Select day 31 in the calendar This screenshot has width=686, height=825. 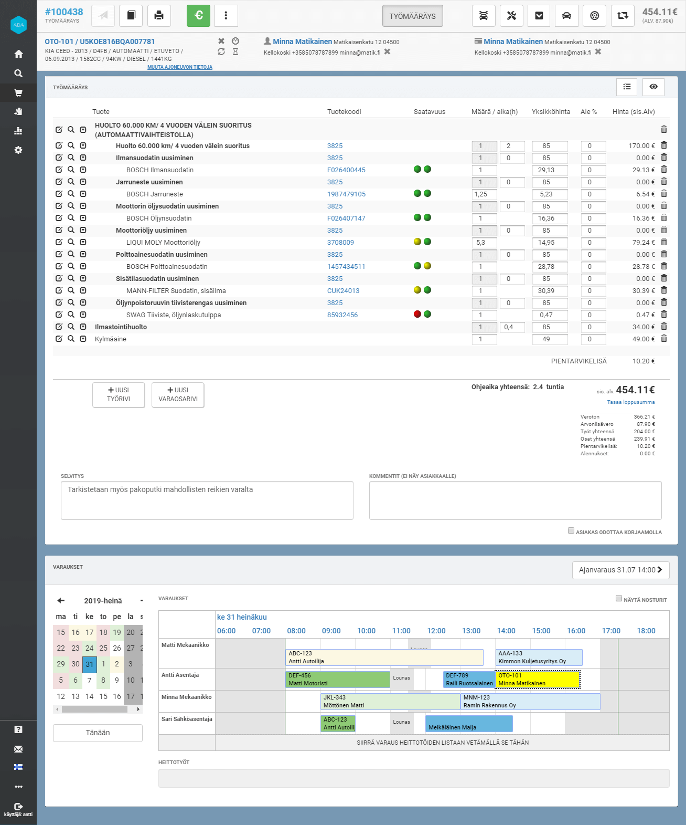[90, 664]
